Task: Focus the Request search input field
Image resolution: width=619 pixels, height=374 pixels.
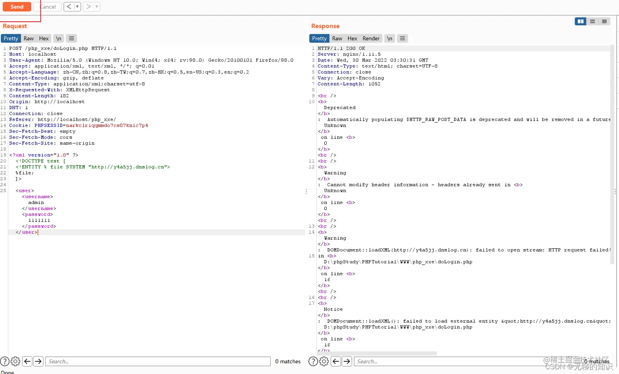Action: pos(158,361)
